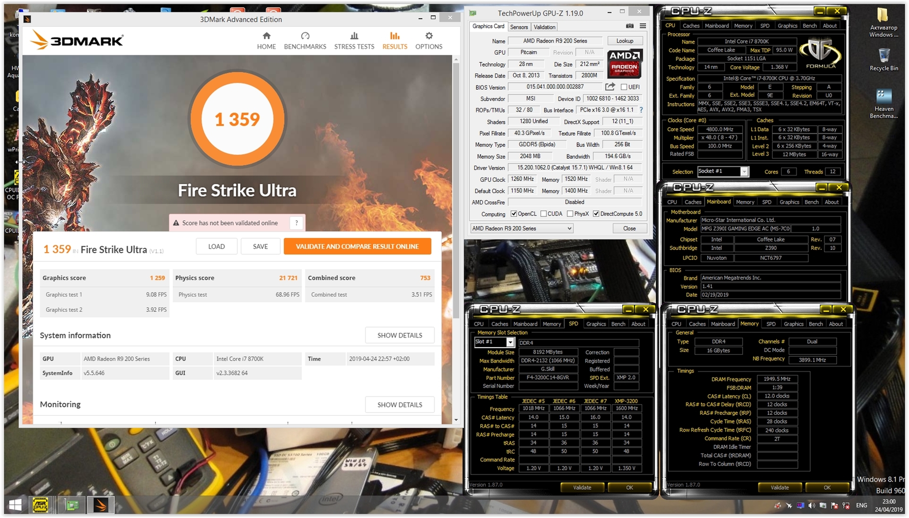The height and width of the screenshot is (518, 909).
Task: Click Validate and Compare Result Online
Action: pyautogui.click(x=357, y=247)
